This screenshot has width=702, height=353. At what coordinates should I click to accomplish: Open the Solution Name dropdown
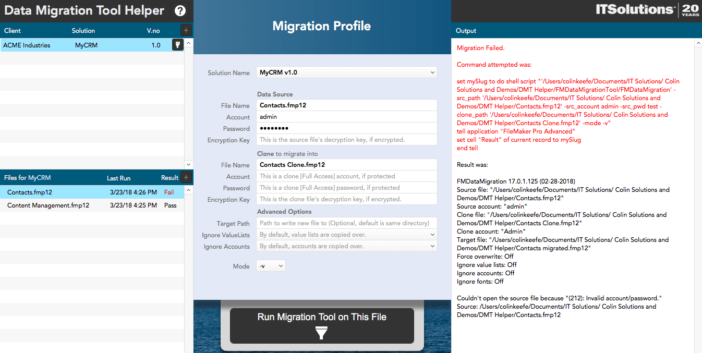347,72
